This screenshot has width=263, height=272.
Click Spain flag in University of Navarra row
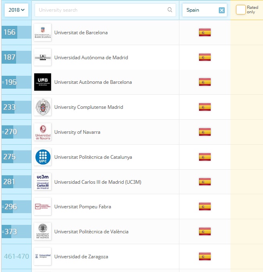[x=205, y=132]
